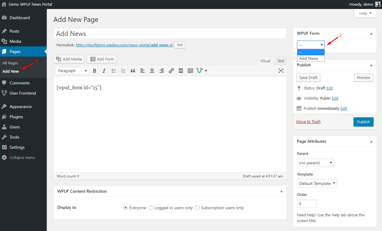Click the page title field Add News
Viewport: 382px width, 231px height.
(170, 34)
